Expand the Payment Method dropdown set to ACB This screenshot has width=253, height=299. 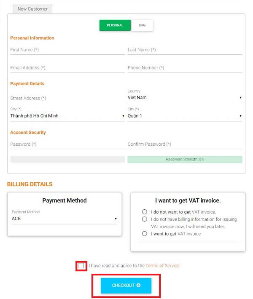(x=65, y=219)
